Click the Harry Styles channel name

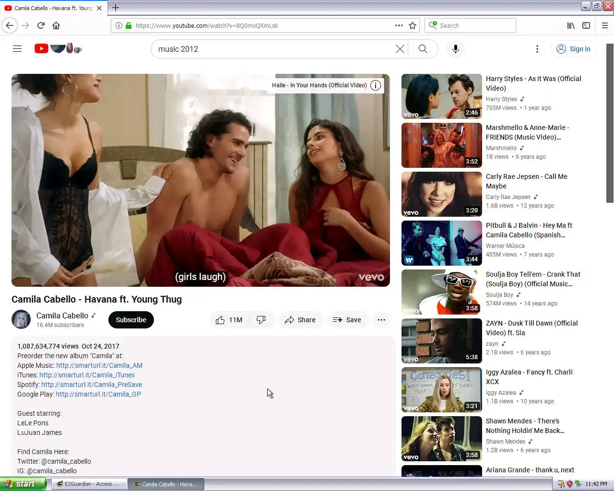(501, 99)
